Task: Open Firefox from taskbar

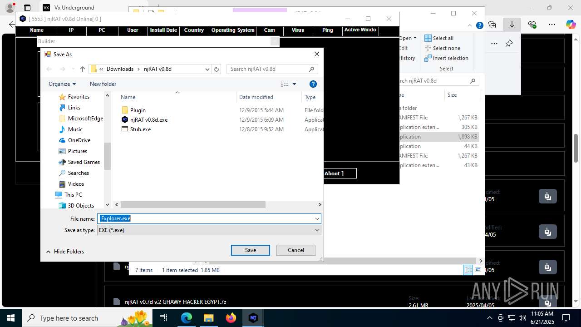Action: (x=231, y=318)
